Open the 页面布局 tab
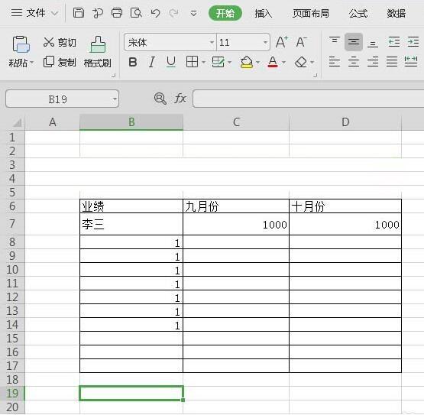The width and height of the screenshot is (424, 415). 311,13
